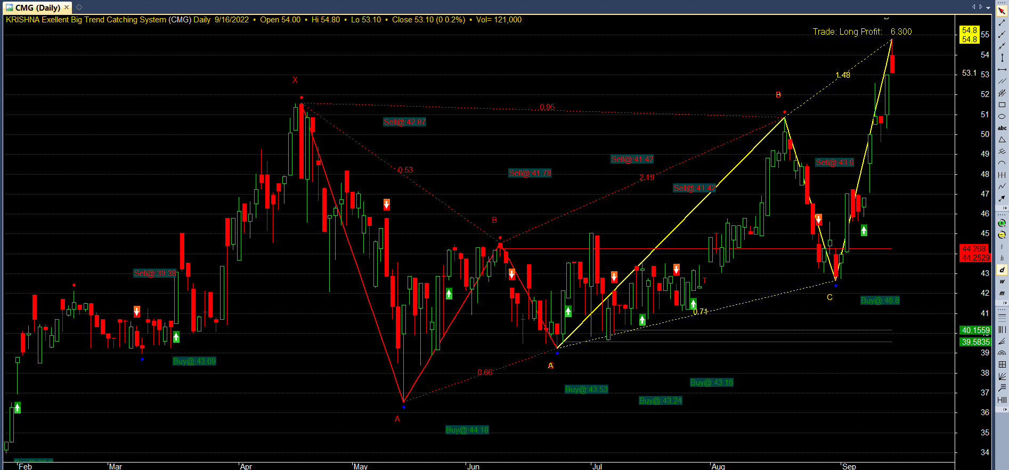Click the tab strip's right arrow
The image size is (1009, 470).
tap(981, 7)
